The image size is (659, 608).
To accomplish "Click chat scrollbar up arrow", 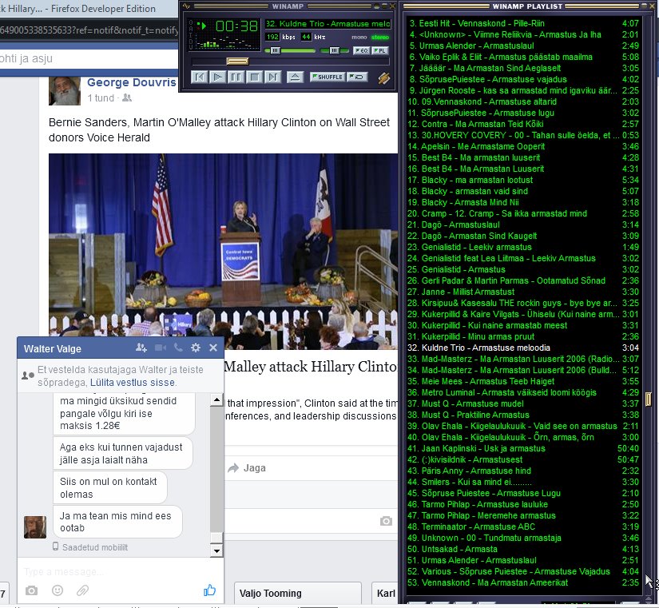I will [x=216, y=399].
